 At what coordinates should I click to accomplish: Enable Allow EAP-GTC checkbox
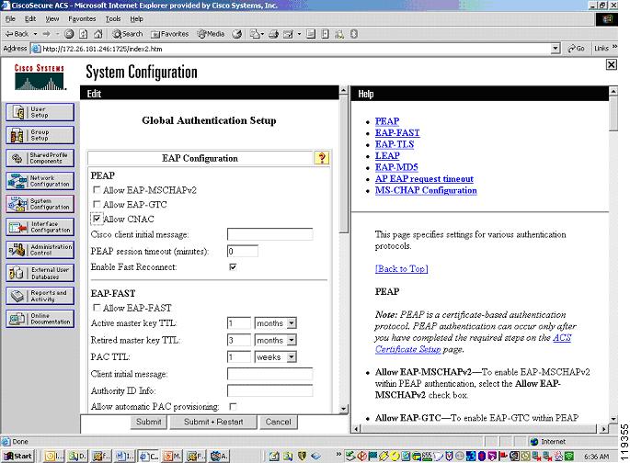click(97, 204)
